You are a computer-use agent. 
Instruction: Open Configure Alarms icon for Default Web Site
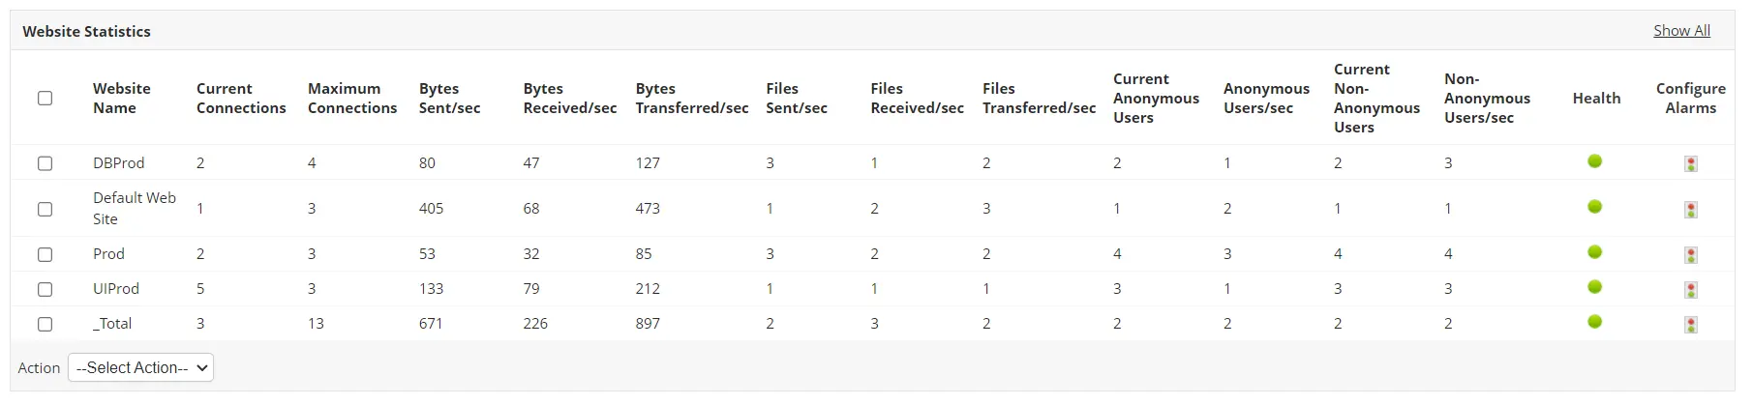pos(1690,210)
